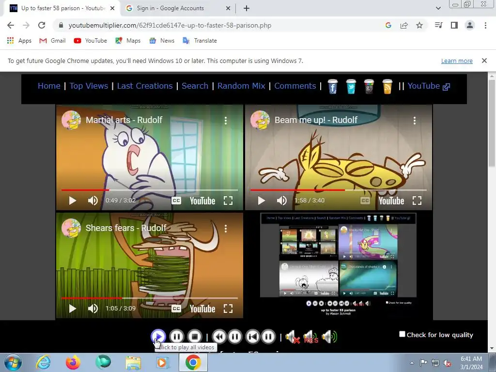This screenshot has height=372, width=496.
Task: Click Learn more about Chrome updates
Action: tap(457, 61)
